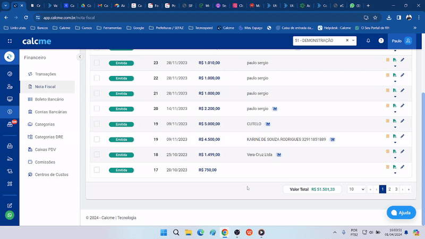Collapse the Financeiro side panel
425x239 pixels.
(80, 57)
